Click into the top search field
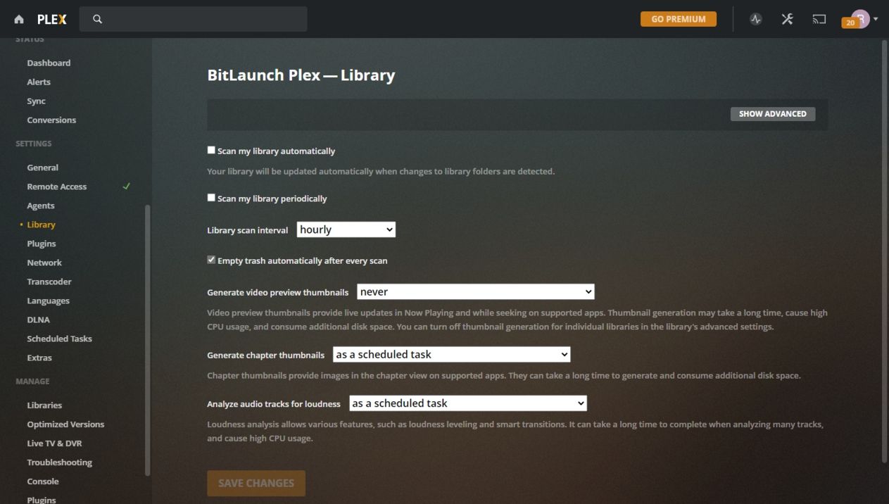 [194, 19]
